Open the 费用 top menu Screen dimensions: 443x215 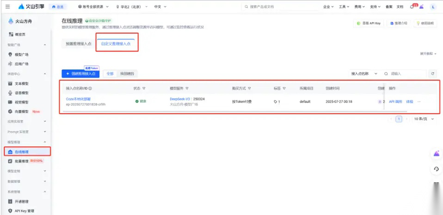pos(359,7)
